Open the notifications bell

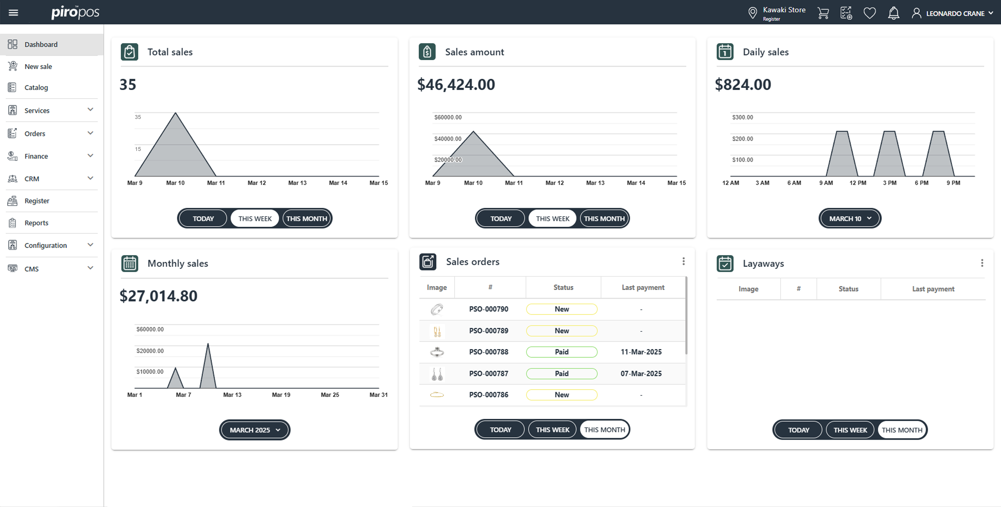(x=893, y=13)
